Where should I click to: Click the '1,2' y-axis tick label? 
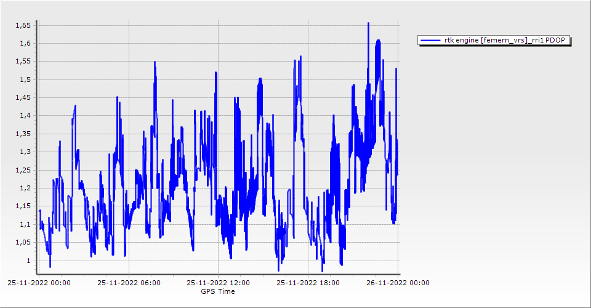[25, 188]
